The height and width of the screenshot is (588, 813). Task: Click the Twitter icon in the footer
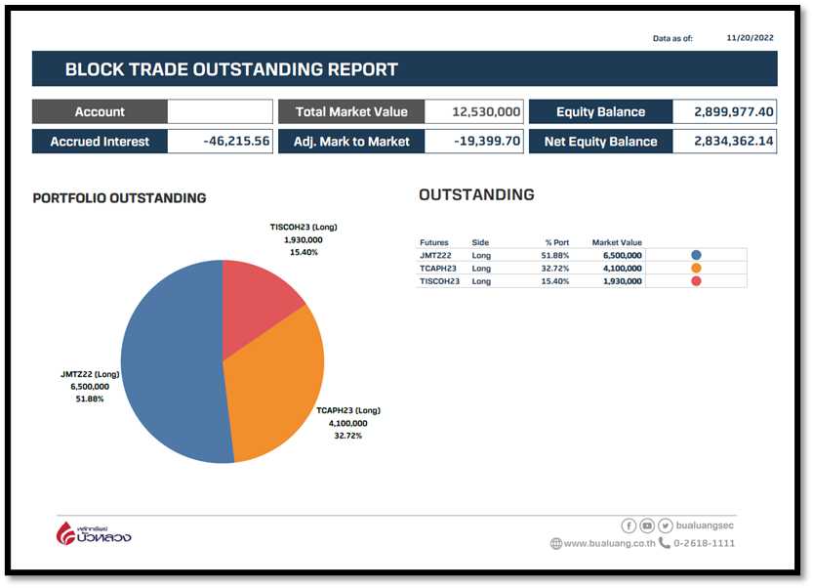click(x=665, y=525)
